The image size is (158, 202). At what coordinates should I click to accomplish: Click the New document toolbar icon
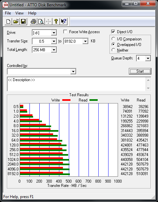point(8,21)
